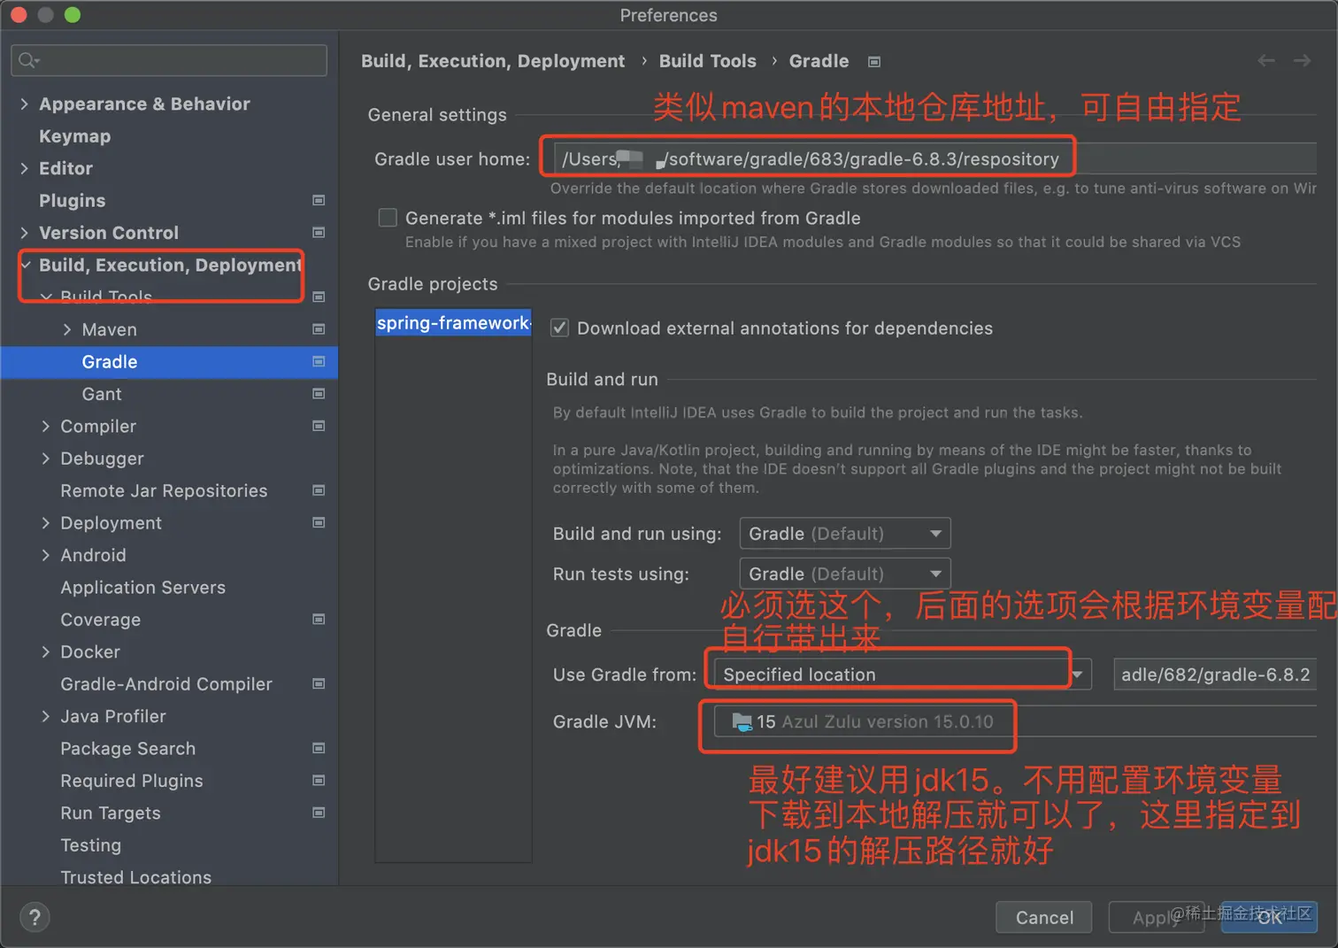Screen dimensions: 1338x948
Task: Confirm with the OK button
Action: (1269, 917)
